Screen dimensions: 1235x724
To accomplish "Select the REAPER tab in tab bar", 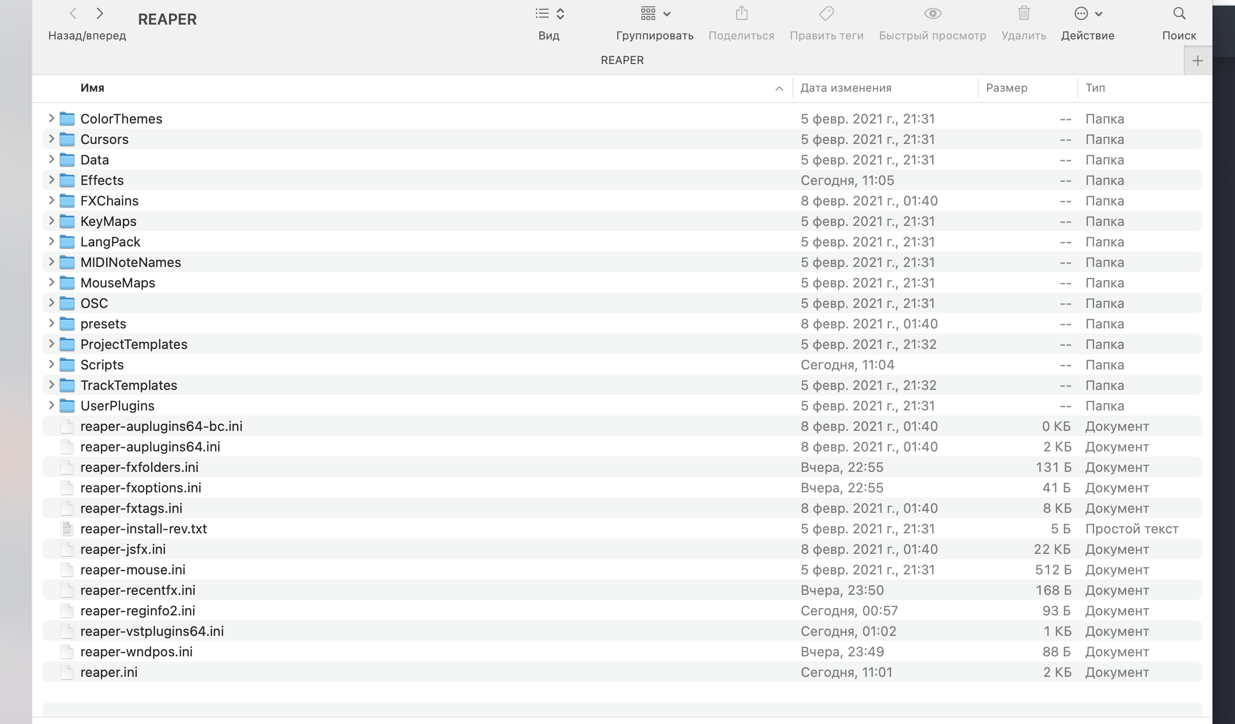I will (622, 60).
